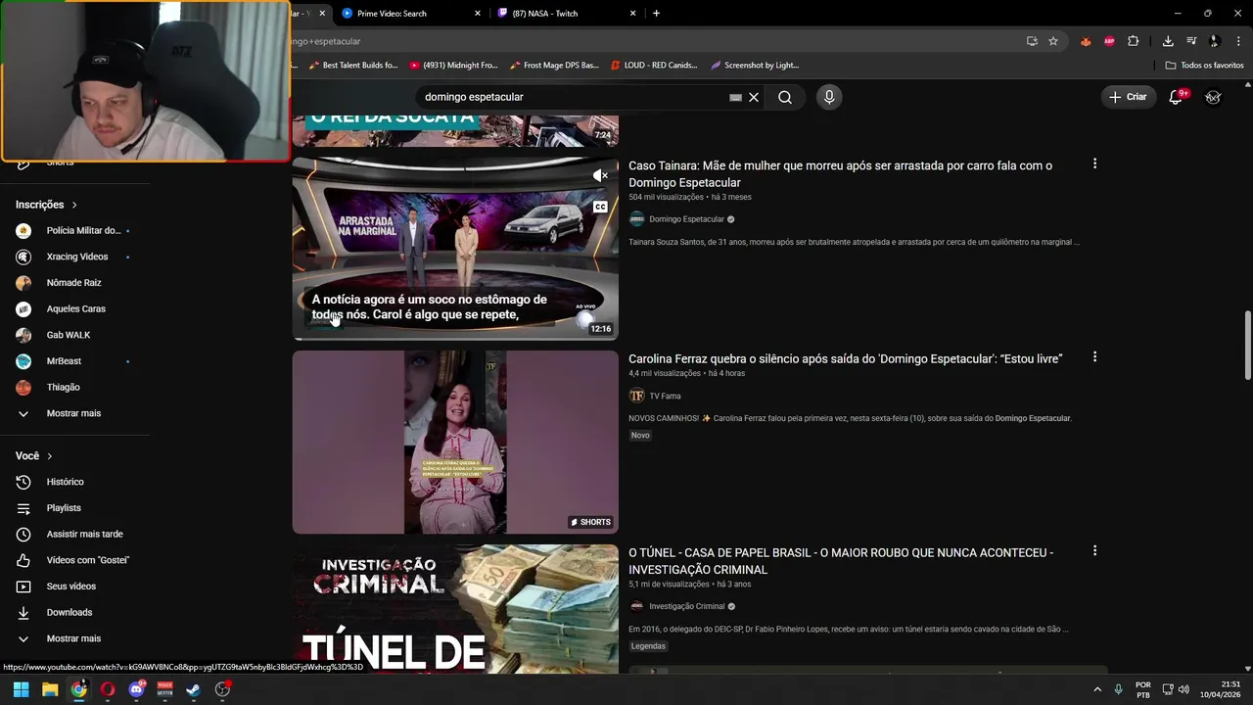Visit the Domingo Espetacular channel link

tap(686, 219)
